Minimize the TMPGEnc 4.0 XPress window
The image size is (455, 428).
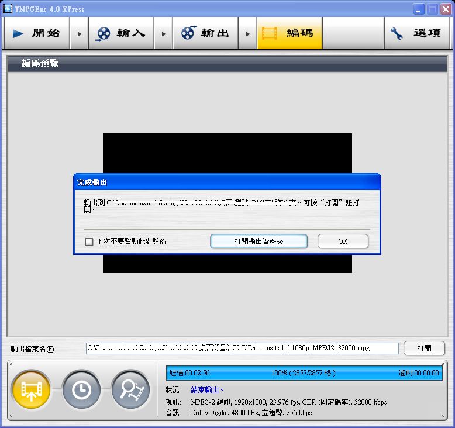(x=418, y=9)
